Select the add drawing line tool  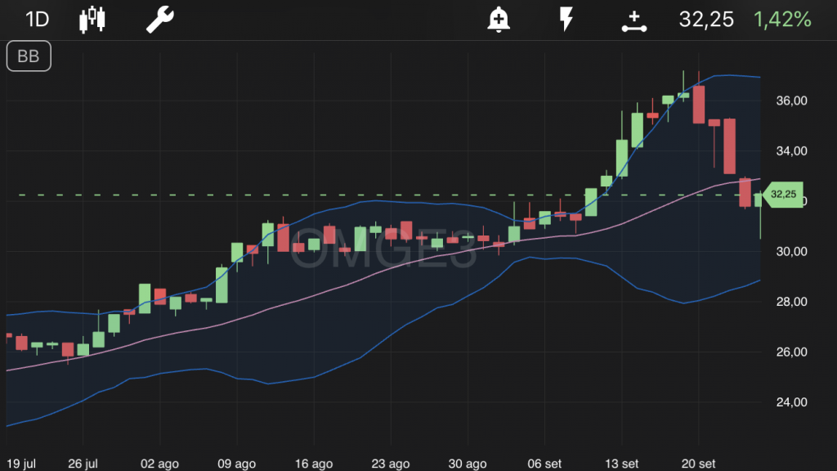pyautogui.click(x=634, y=21)
